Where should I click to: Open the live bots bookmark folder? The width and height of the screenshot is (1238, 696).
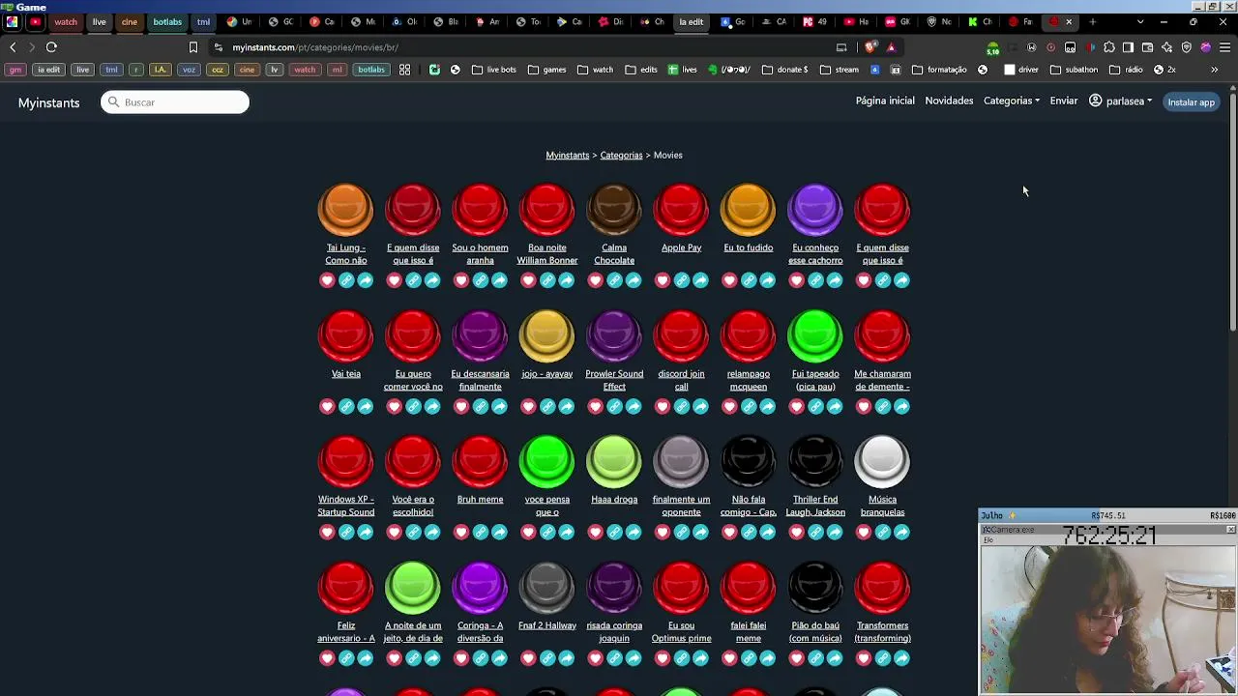click(x=494, y=70)
